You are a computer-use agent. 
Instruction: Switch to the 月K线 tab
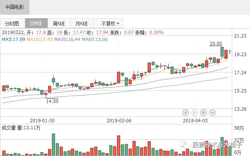[82, 23]
